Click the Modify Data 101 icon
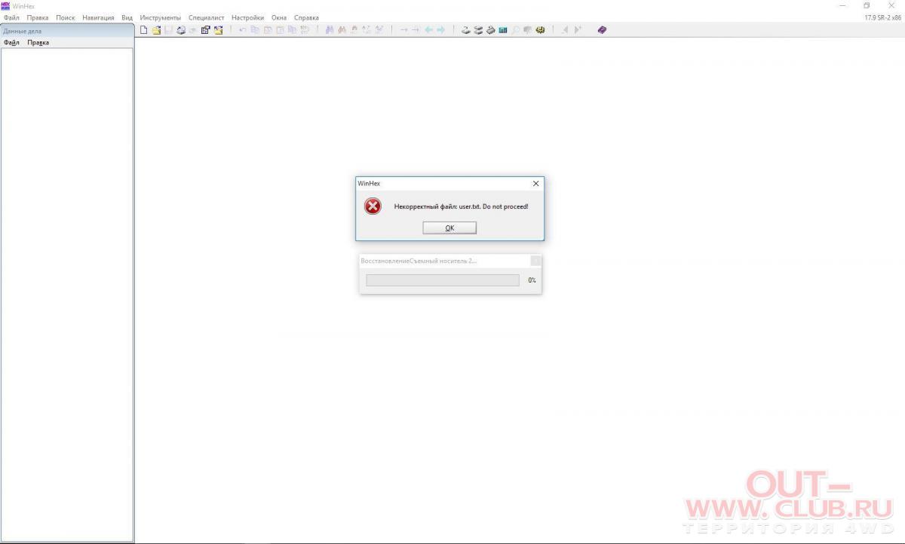The height and width of the screenshot is (544, 905). [x=305, y=30]
